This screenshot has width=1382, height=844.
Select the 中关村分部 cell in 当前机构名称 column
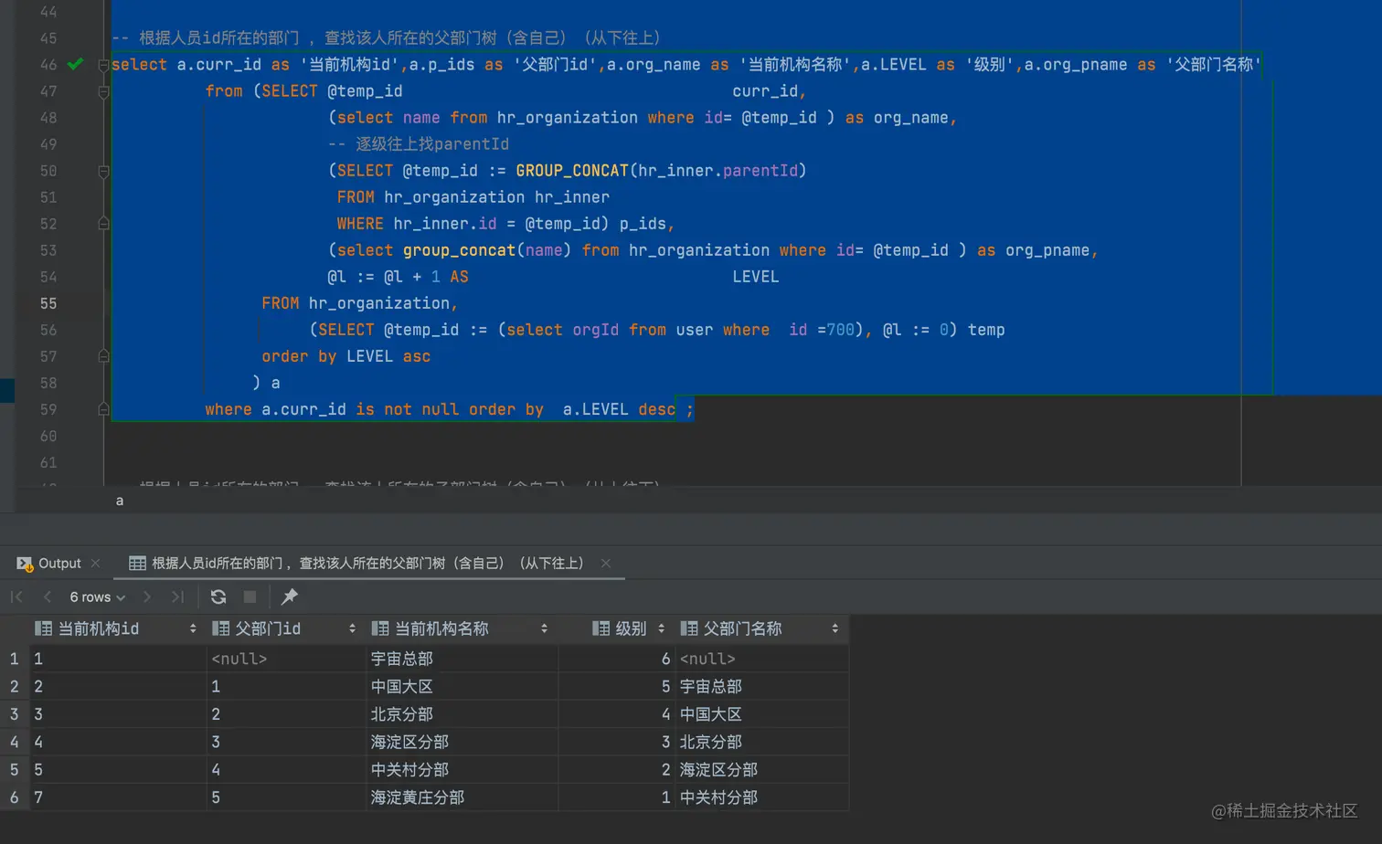[x=462, y=770]
